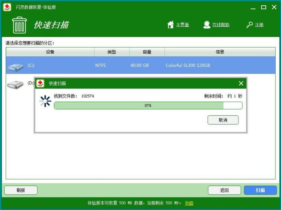Sort by the 类型 column header
The image size is (281, 210).
[112, 52]
